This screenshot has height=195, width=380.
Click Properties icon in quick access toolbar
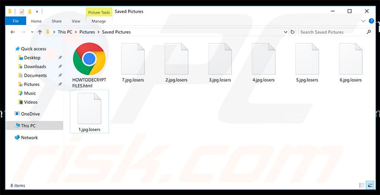coord(22,12)
